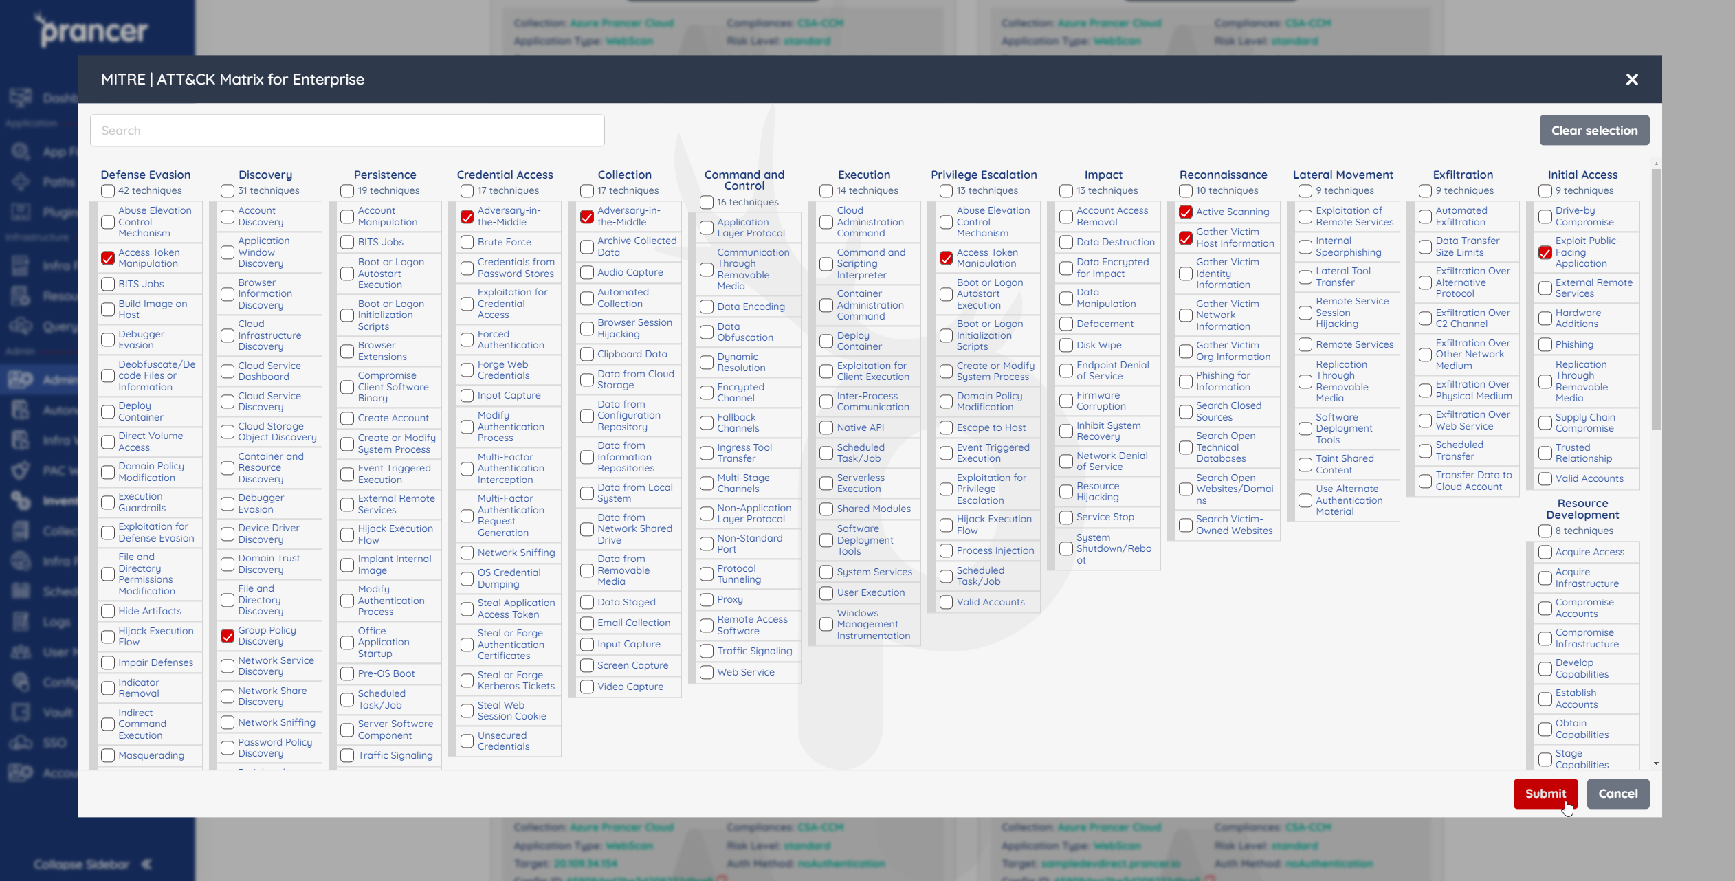Check the Email Collection technique

(587, 623)
